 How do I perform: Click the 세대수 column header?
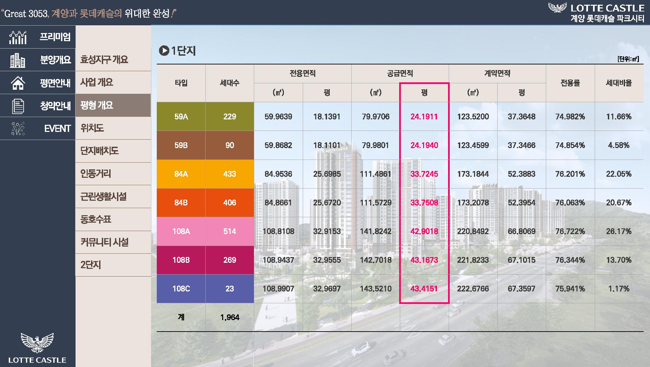pyautogui.click(x=230, y=83)
